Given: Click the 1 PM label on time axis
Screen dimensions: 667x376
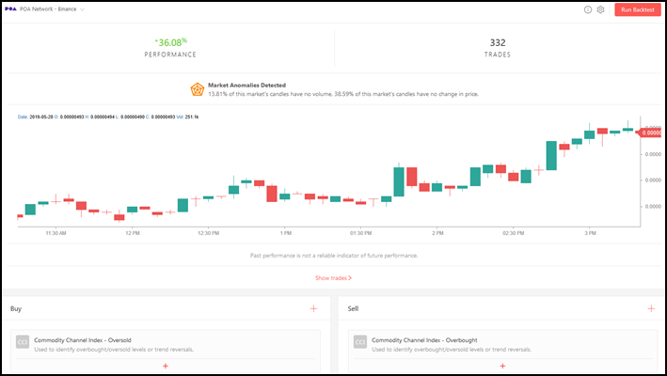Looking at the screenshot, I should pyautogui.click(x=285, y=233).
